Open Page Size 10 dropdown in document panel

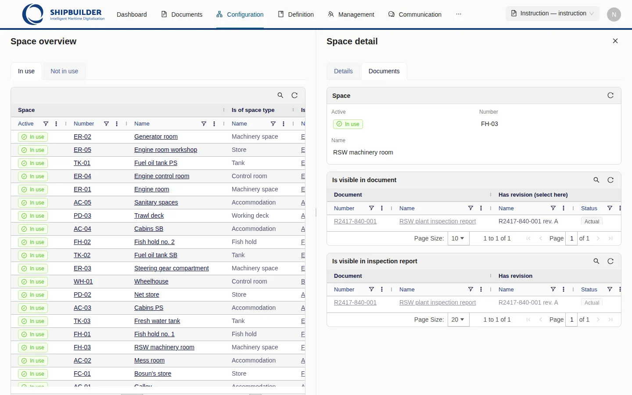click(x=459, y=238)
